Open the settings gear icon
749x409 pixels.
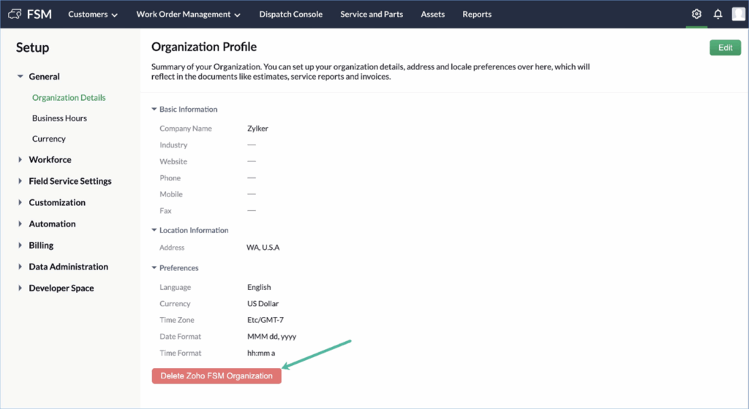(x=696, y=15)
